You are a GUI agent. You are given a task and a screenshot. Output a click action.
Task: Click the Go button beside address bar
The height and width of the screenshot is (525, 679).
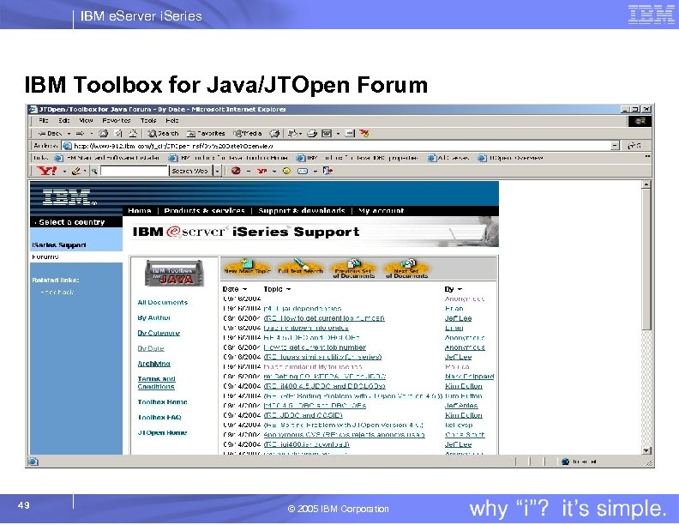click(x=634, y=146)
